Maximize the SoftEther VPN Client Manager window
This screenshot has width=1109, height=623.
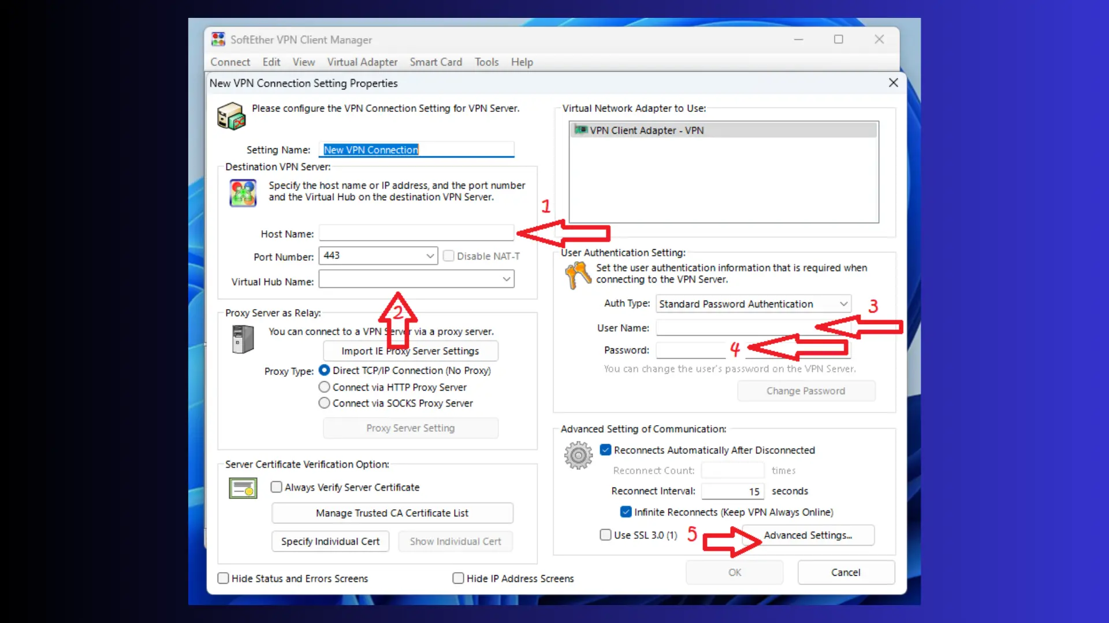coord(839,39)
